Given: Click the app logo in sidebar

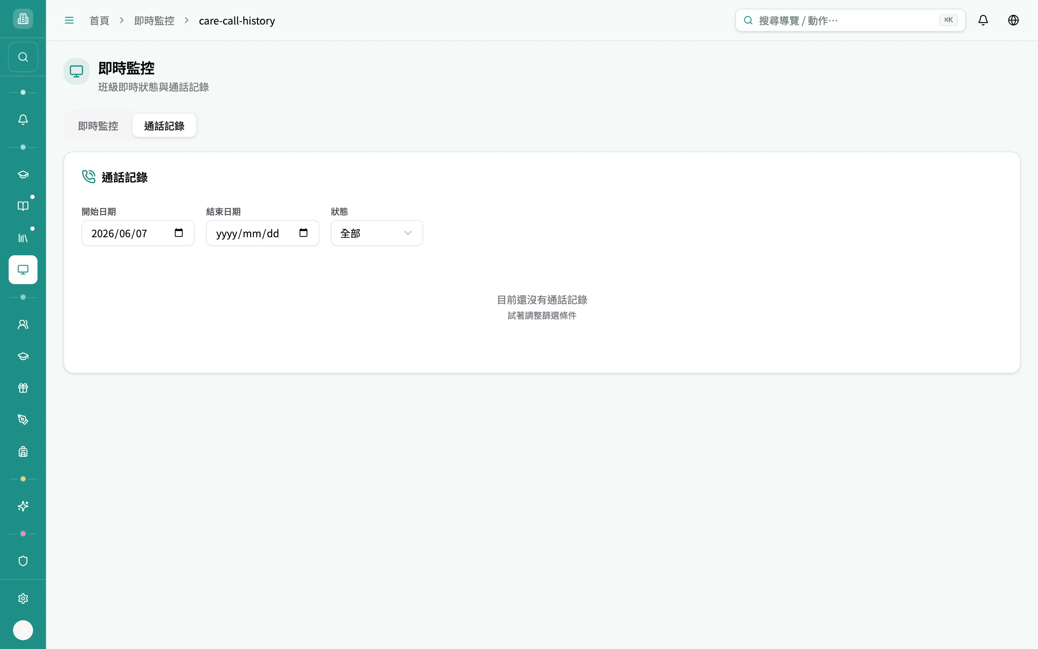Looking at the screenshot, I should 23,19.
